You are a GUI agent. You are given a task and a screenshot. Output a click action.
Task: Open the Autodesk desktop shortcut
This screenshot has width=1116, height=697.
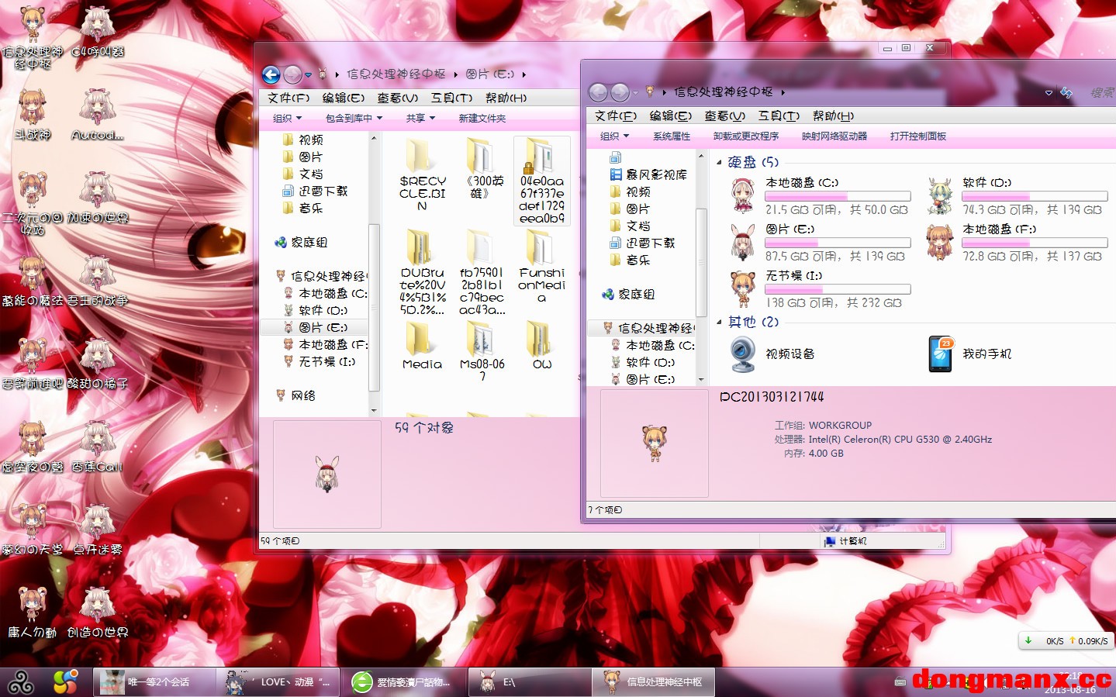(x=98, y=109)
